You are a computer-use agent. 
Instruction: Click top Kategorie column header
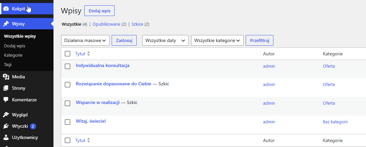tap(333, 54)
